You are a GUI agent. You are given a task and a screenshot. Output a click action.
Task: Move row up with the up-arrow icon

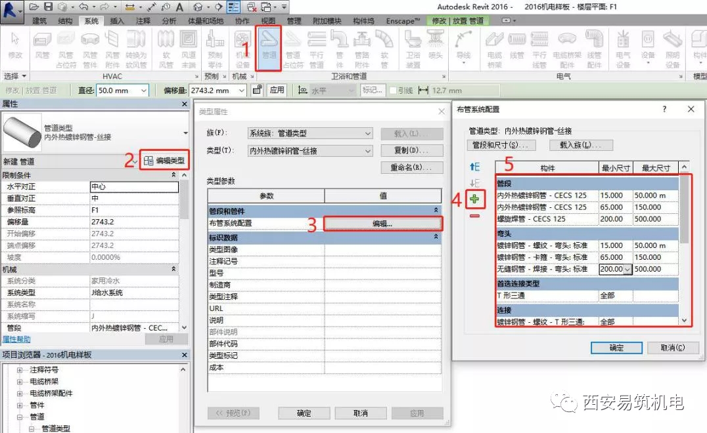coord(475,167)
